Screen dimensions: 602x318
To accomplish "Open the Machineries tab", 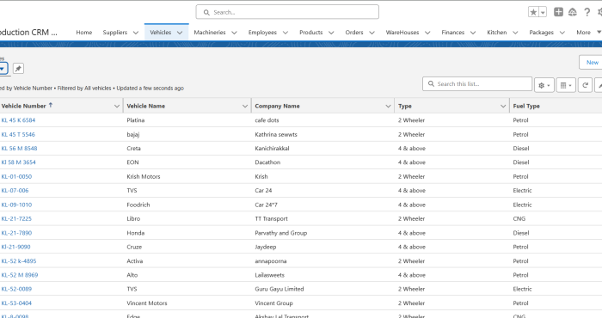I will pos(210,33).
